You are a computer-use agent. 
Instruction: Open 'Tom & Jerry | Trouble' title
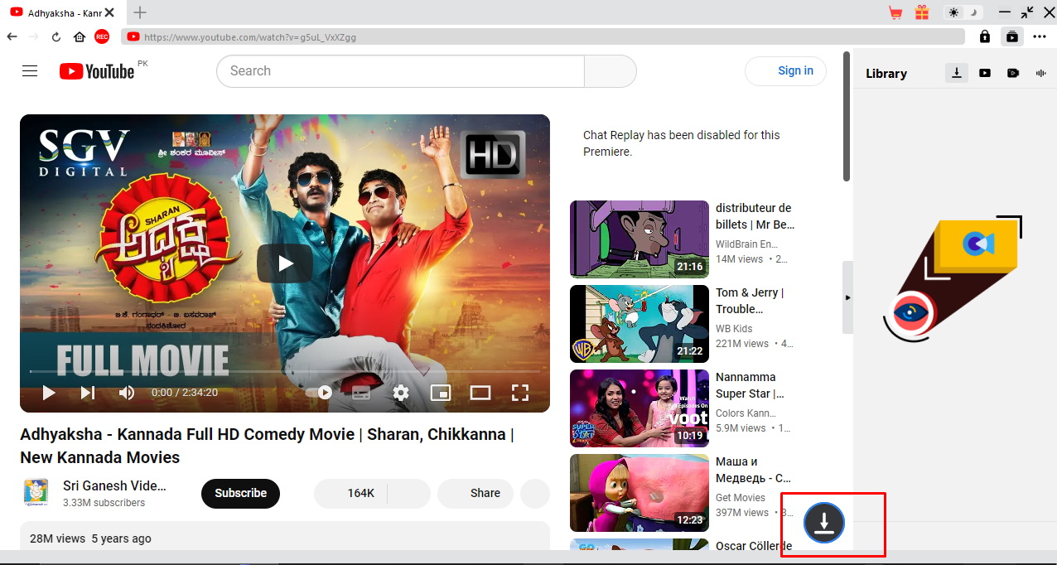tap(750, 301)
